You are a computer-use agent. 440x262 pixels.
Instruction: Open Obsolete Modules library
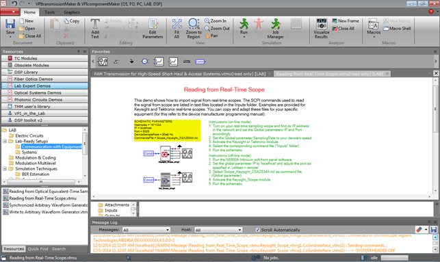click(44, 65)
